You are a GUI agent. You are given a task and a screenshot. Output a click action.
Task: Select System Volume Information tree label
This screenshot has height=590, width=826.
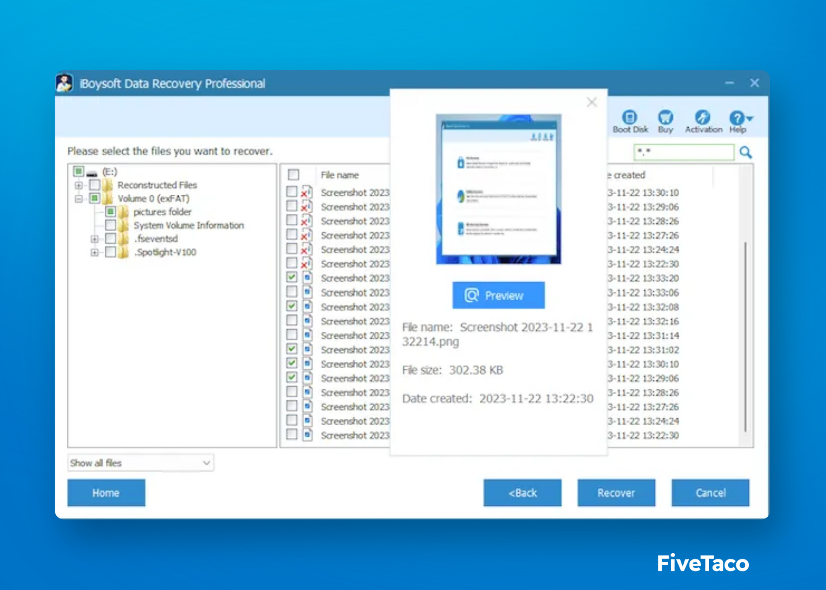(x=189, y=225)
